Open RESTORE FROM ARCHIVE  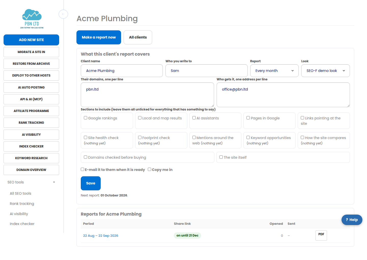tap(31, 64)
